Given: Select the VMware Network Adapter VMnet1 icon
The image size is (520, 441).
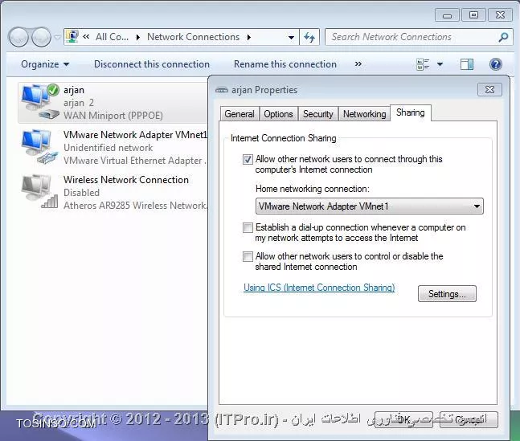Looking at the screenshot, I should pos(39,146).
